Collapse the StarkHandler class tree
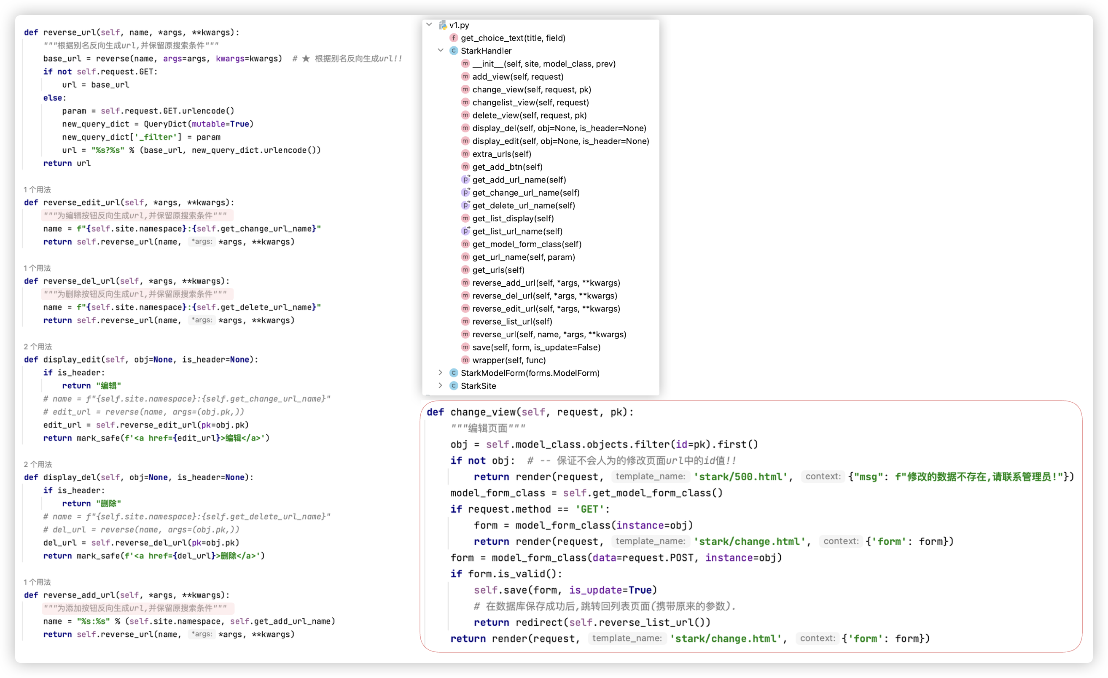The width and height of the screenshot is (1108, 678). pyautogui.click(x=441, y=50)
